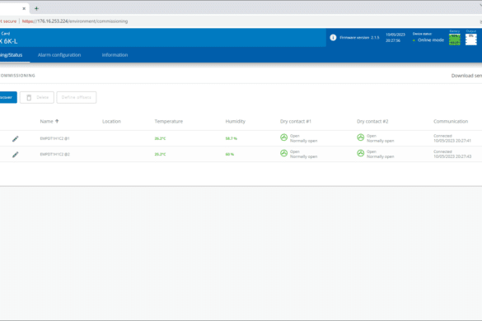The width and height of the screenshot is (482, 321).
Task: Open a new browser tab with plus
Action: point(36,8)
